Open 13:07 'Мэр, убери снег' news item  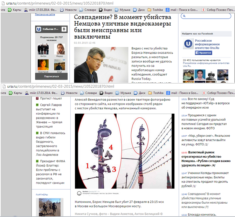click(206, 140)
